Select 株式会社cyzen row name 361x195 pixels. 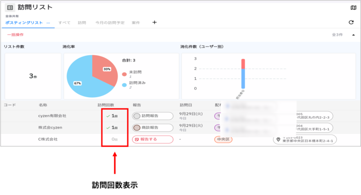pyautogui.click(x=50, y=127)
